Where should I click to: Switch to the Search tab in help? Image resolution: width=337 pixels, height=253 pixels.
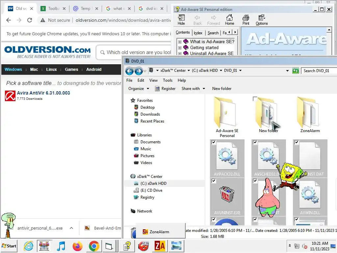coord(213,33)
